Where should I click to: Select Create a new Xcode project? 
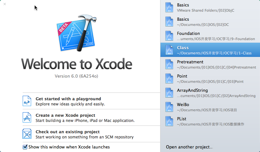(x=91, y=118)
